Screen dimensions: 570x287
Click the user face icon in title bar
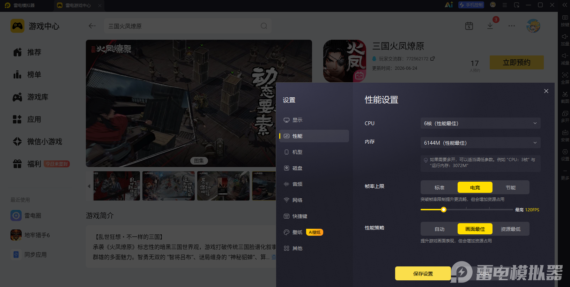[x=493, y=5]
